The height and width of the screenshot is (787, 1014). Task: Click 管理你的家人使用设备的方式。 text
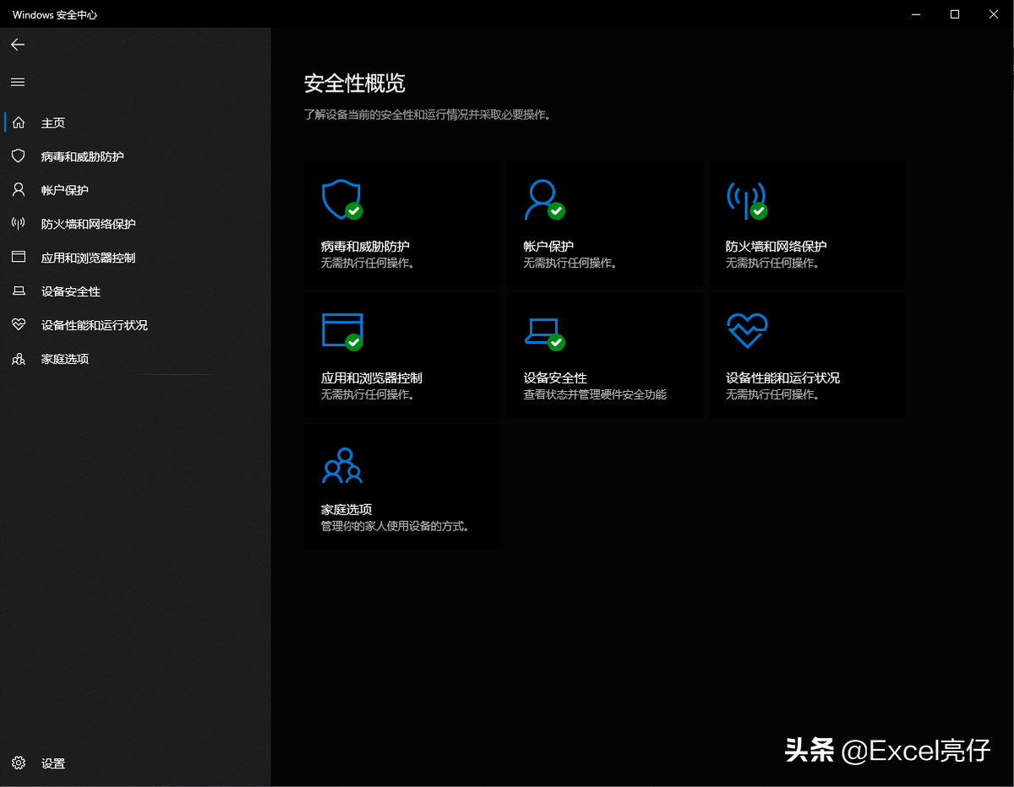click(395, 526)
